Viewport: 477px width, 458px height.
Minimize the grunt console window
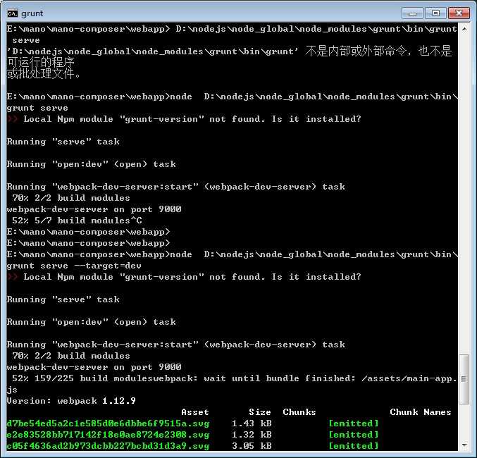tap(412, 13)
